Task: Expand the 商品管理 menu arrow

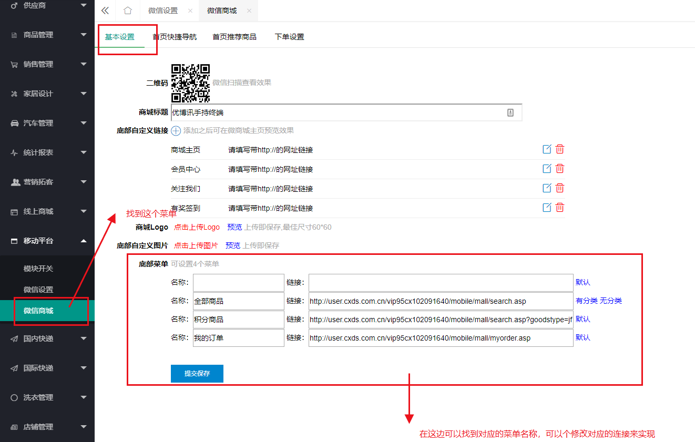Action: [84, 35]
